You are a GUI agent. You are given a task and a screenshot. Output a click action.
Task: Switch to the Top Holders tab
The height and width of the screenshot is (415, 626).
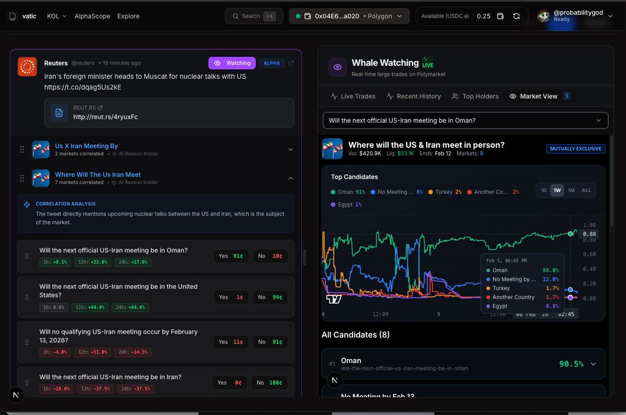point(475,96)
